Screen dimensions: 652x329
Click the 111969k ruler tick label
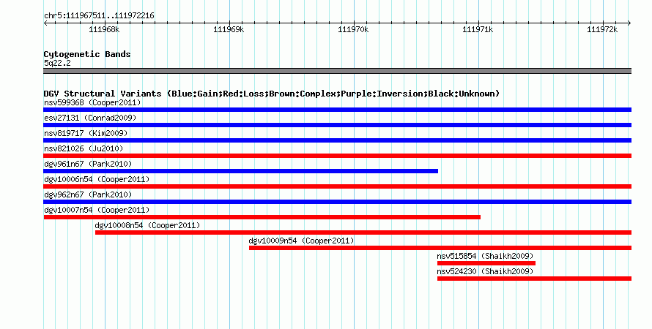(229, 30)
